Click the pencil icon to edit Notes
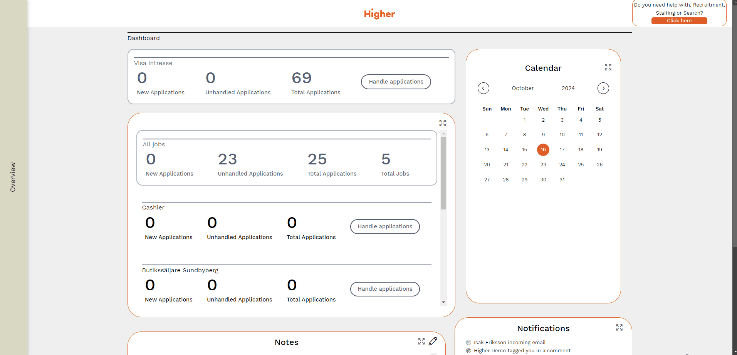 433,342
